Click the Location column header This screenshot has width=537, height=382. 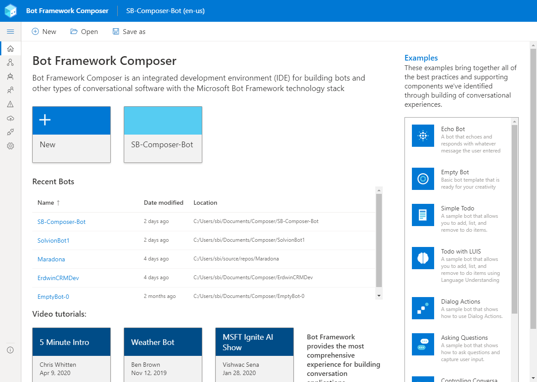(205, 203)
